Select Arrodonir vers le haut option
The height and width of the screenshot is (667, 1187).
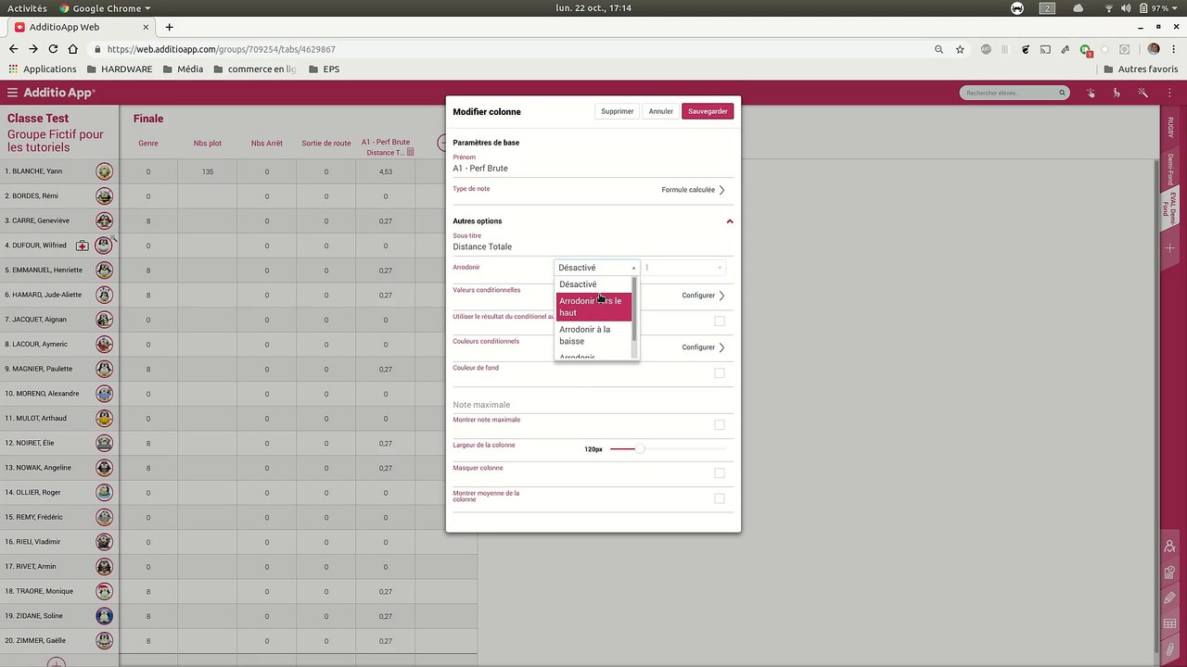pos(593,307)
